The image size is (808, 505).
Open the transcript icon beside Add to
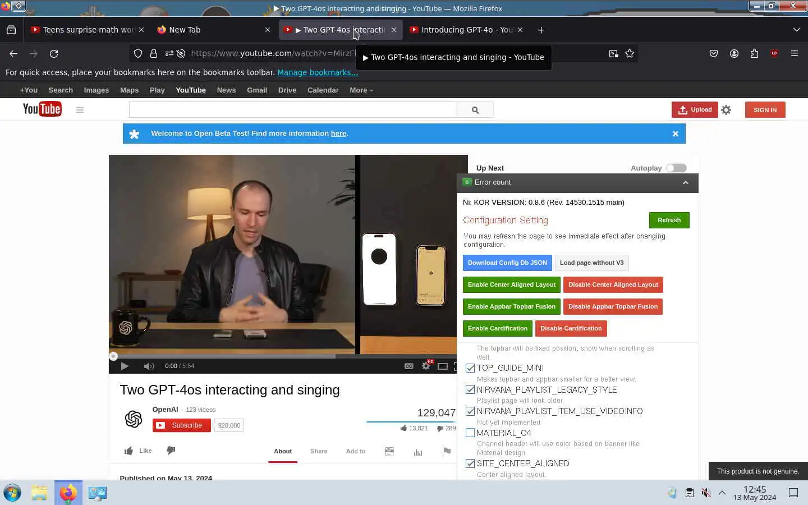389,452
